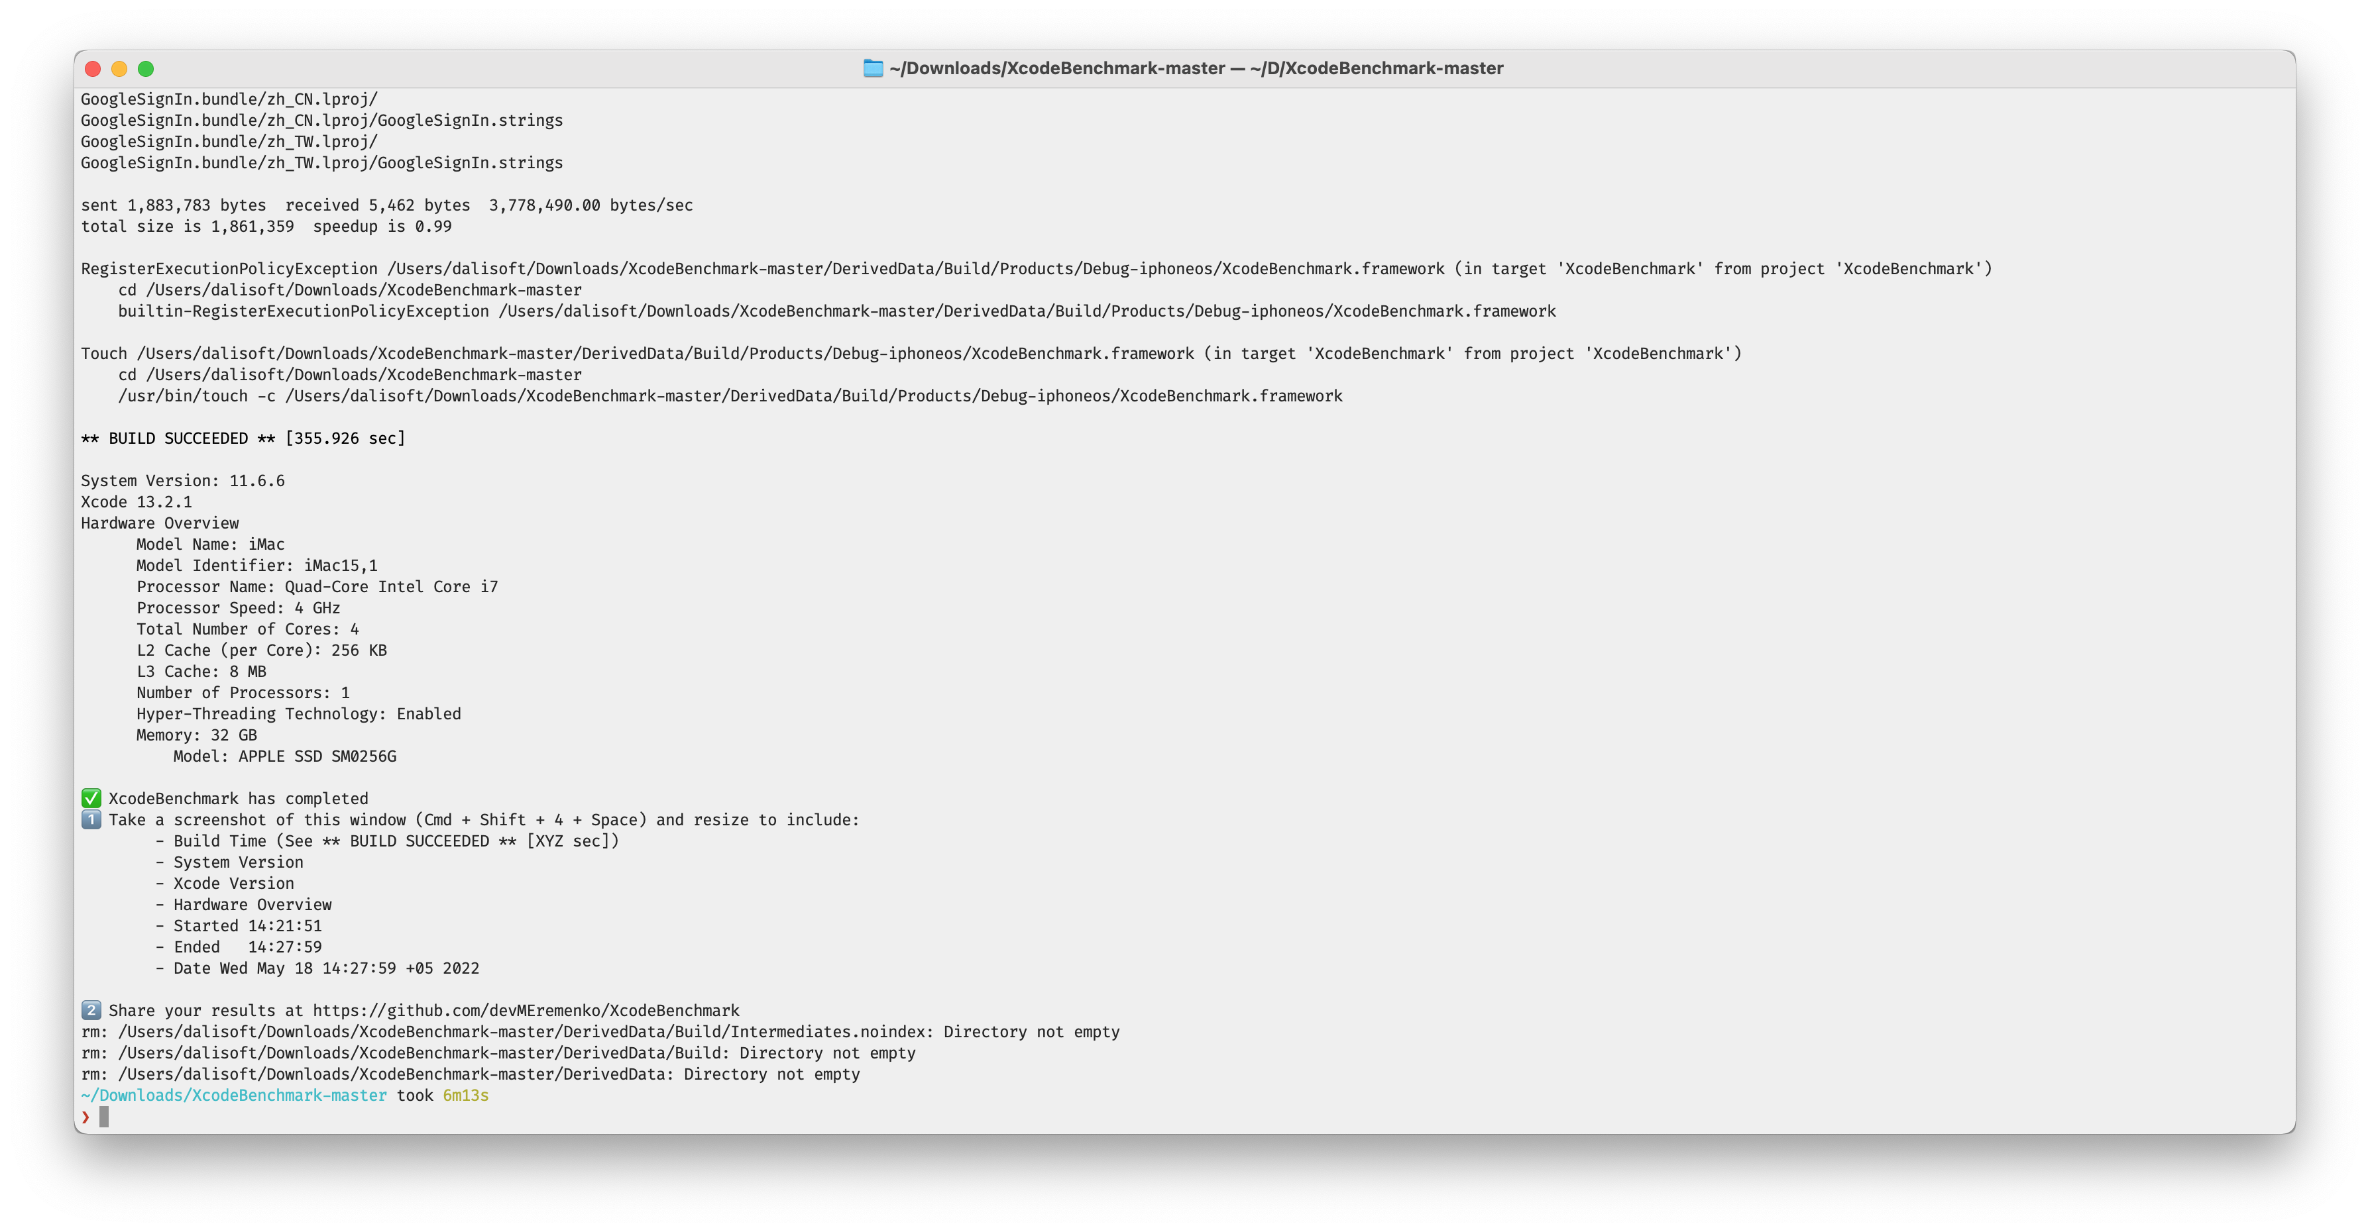Click the Memory: 32 GB line
The height and width of the screenshot is (1232, 2370).
click(x=197, y=735)
